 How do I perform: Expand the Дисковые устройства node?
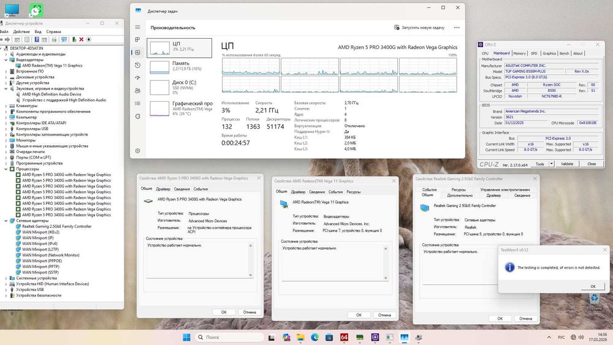6,77
